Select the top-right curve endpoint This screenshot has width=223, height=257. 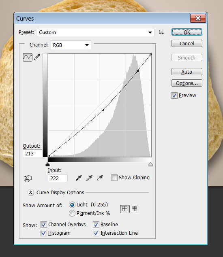pyautogui.click(x=150, y=54)
